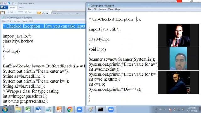Click the 'import java.util.*;' line

click(x=104, y=29)
